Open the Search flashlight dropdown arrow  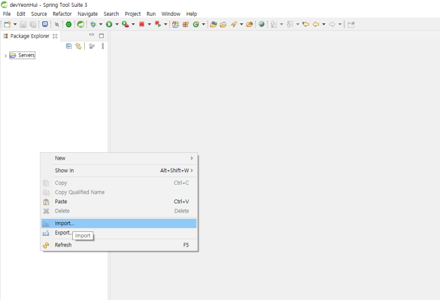(x=241, y=24)
